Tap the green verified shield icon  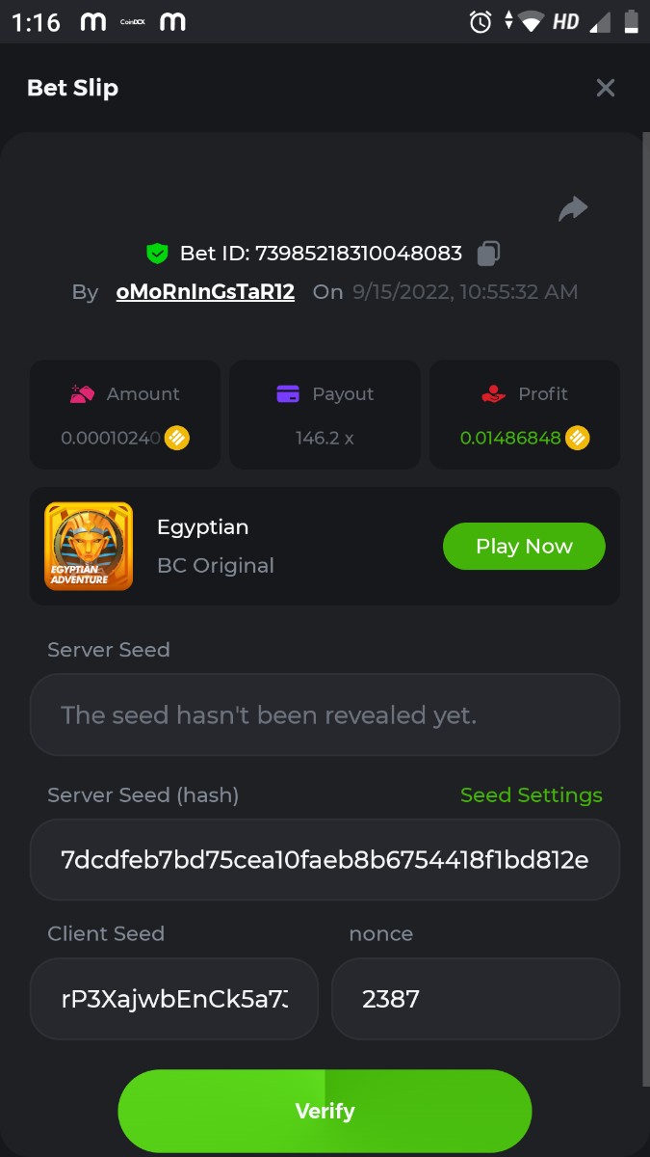point(157,254)
